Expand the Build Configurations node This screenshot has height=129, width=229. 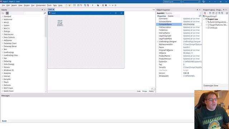click(206, 22)
